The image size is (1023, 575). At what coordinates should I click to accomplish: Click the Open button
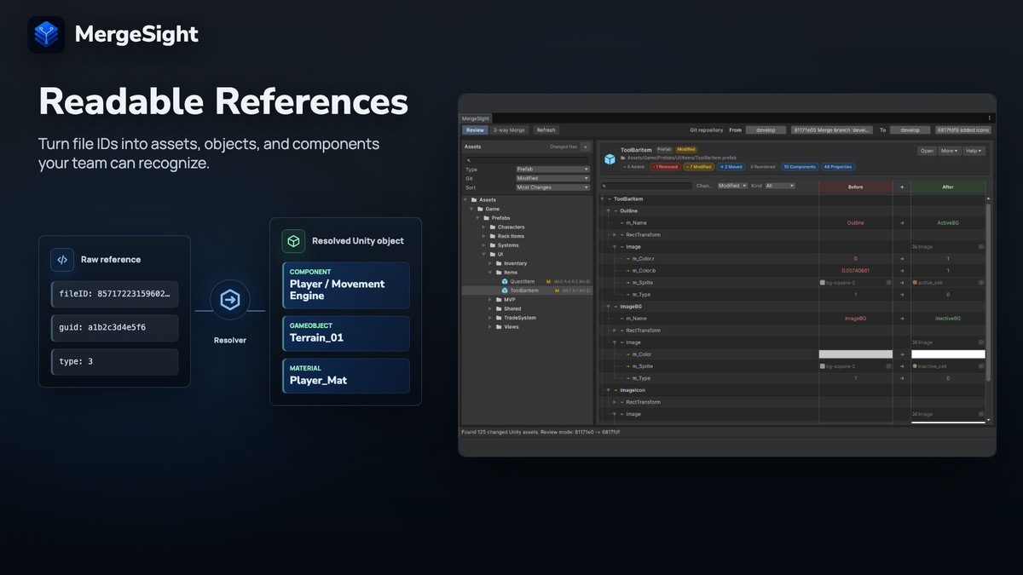click(927, 151)
